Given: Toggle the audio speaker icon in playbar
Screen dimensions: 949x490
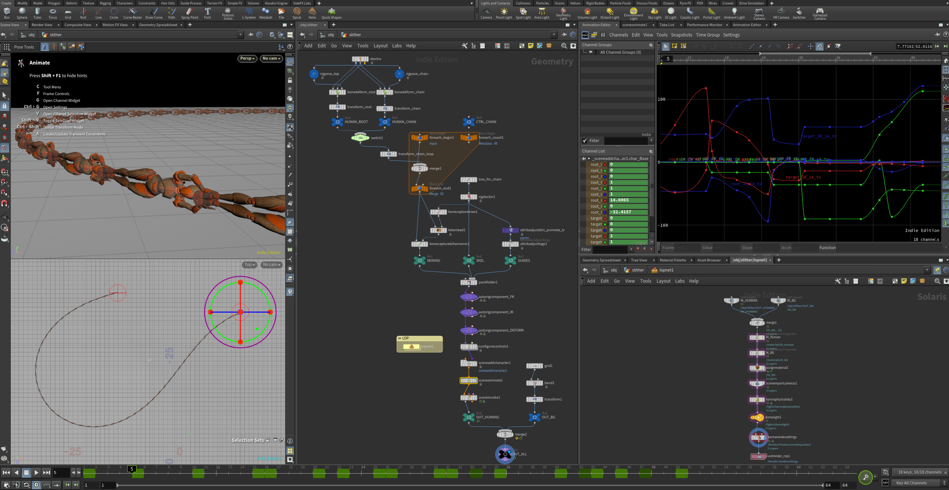Looking at the screenshot, I should click(x=16, y=485).
